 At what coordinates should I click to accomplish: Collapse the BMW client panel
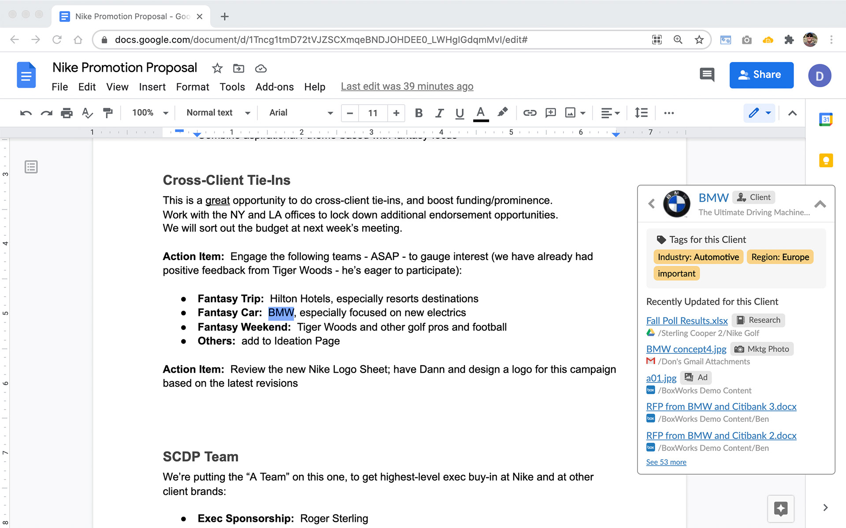[820, 204]
